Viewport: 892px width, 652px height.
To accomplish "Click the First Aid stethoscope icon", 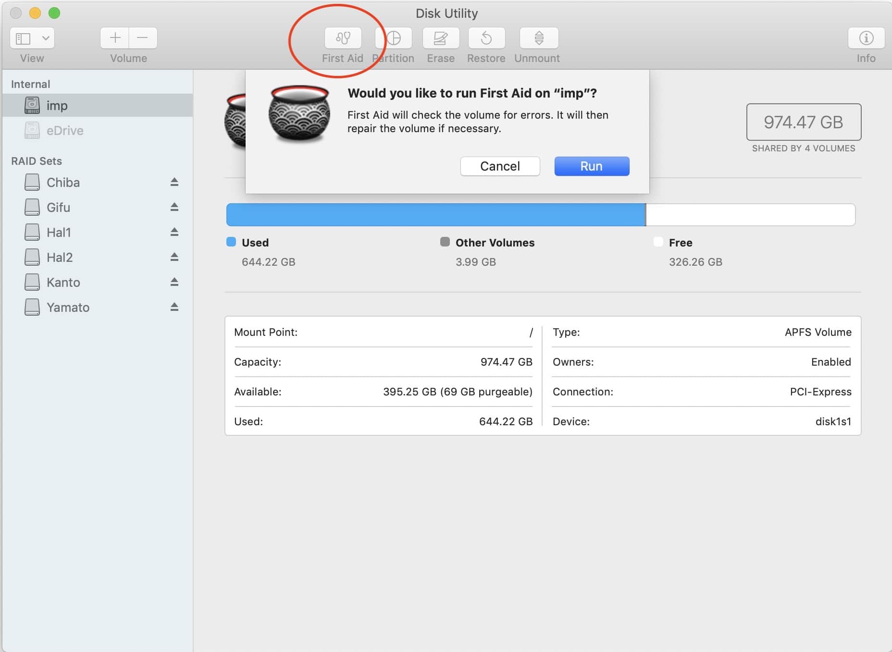I will (x=343, y=38).
